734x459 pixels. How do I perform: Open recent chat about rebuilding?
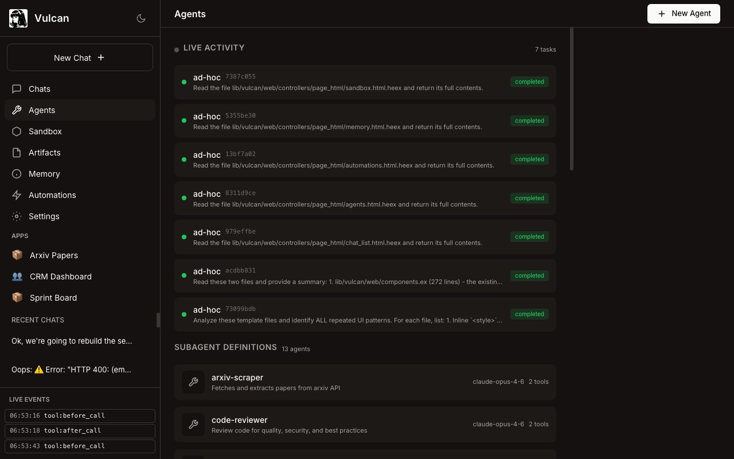pyautogui.click(x=72, y=341)
